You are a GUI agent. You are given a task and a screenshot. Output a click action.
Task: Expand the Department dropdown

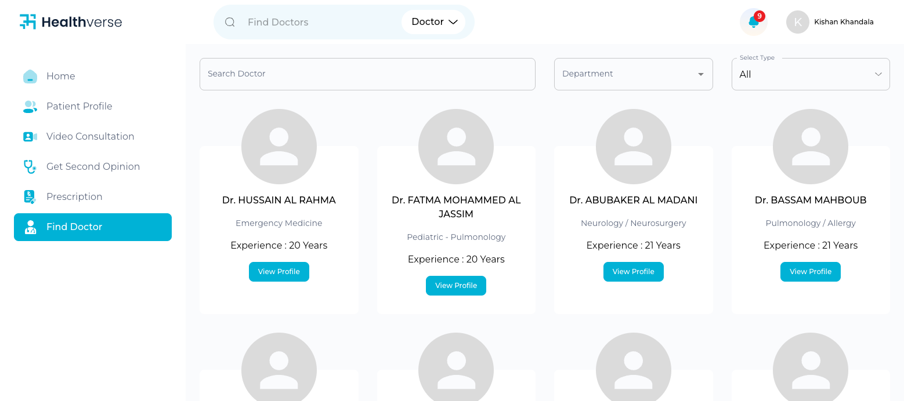coord(633,74)
